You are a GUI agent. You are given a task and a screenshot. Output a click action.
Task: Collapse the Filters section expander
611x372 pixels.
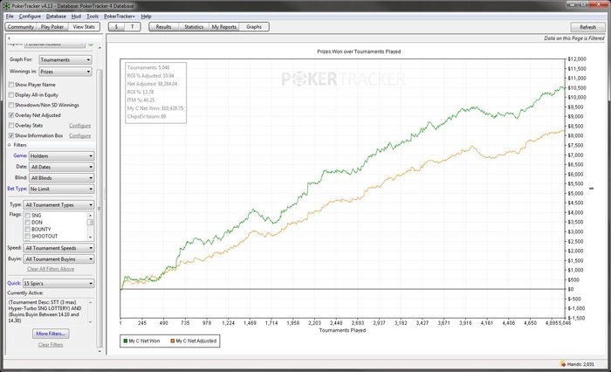pyautogui.click(x=10, y=145)
